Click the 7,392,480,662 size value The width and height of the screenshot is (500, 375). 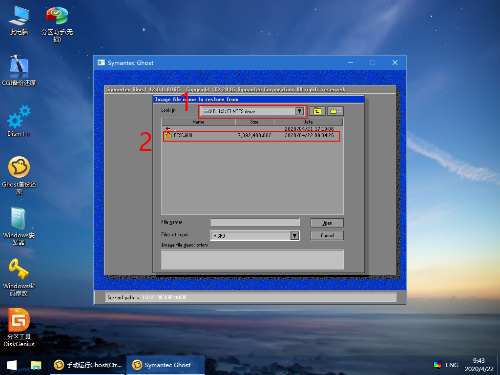254,135
